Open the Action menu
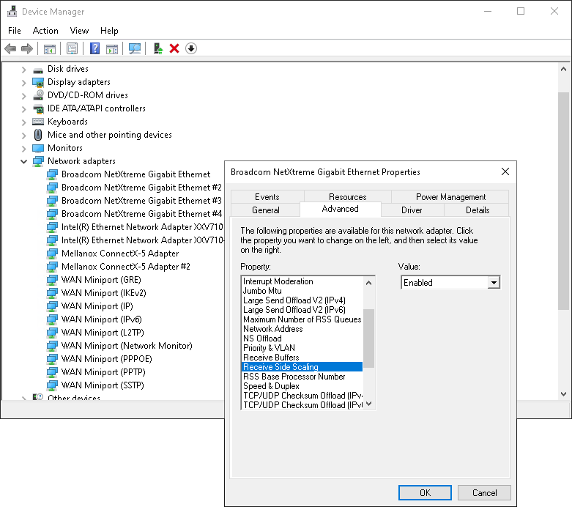The image size is (572, 507). click(x=45, y=31)
